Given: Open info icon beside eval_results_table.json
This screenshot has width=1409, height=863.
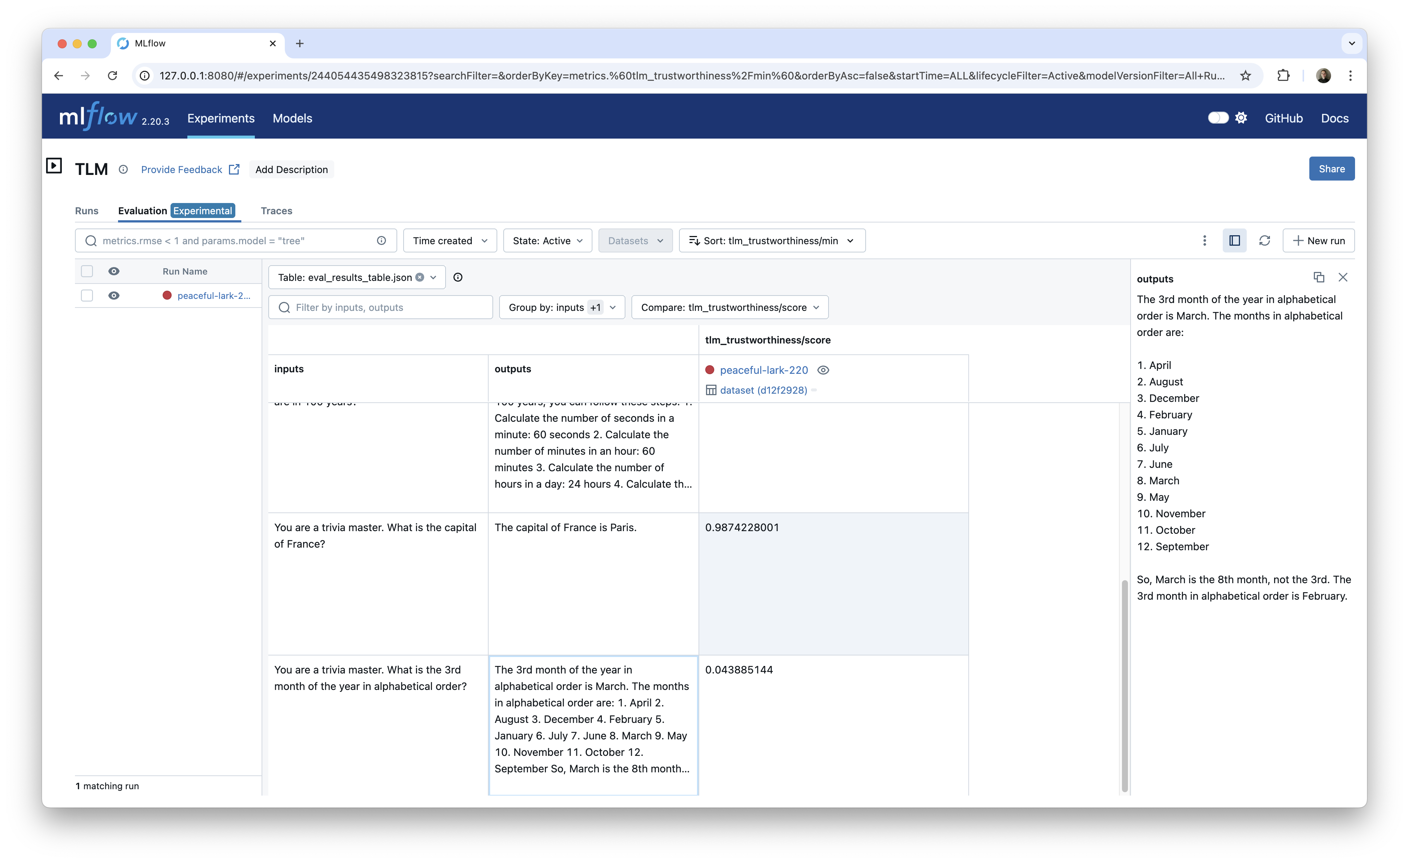Looking at the screenshot, I should 458,277.
